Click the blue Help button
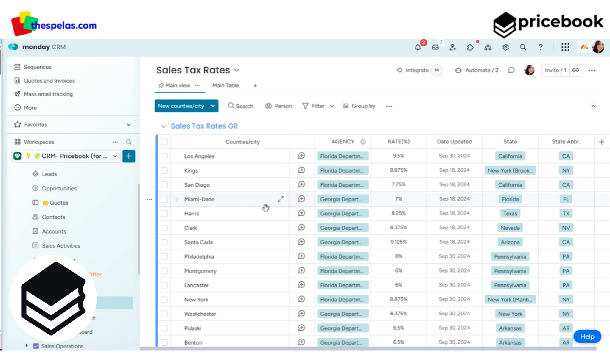Image resolution: width=610 pixels, height=360 pixels. tap(587, 336)
